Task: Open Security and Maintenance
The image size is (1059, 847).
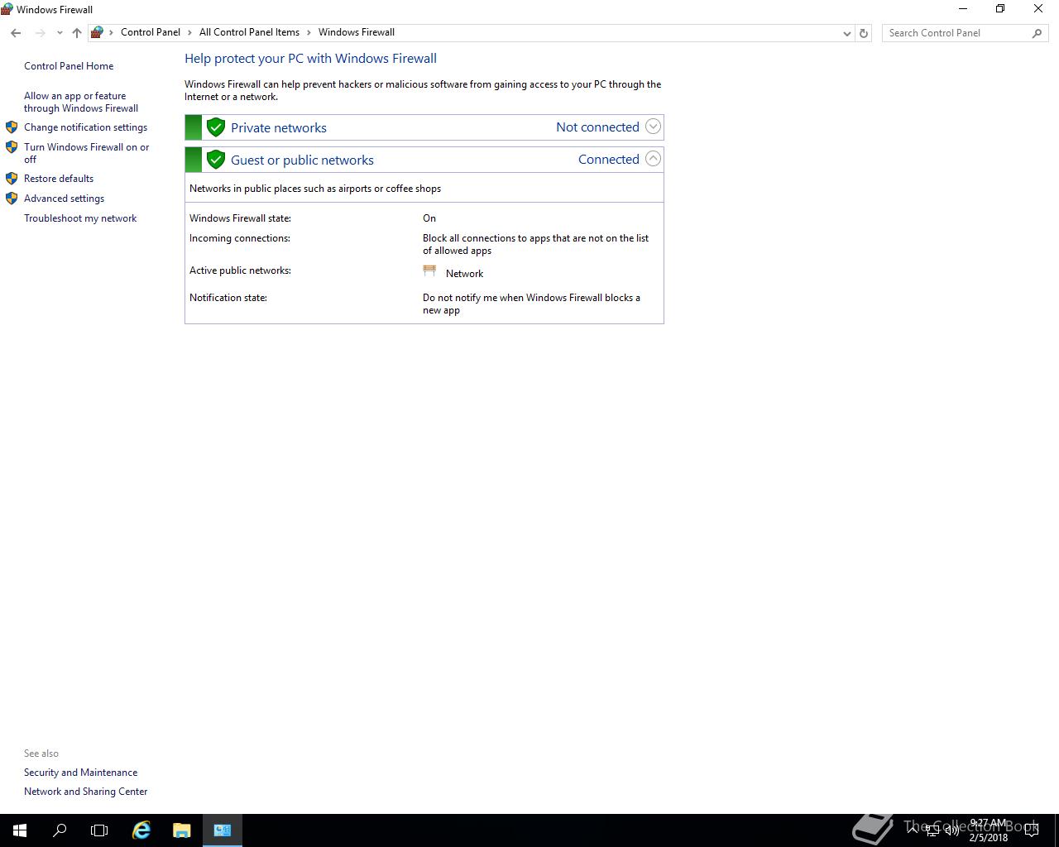Action: pyautogui.click(x=80, y=773)
